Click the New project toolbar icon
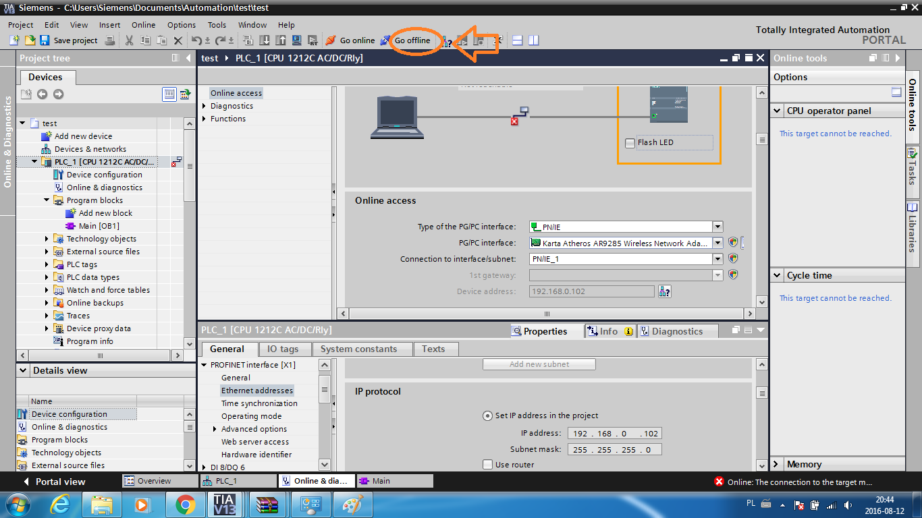 pyautogui.click(x=14, y=40)
